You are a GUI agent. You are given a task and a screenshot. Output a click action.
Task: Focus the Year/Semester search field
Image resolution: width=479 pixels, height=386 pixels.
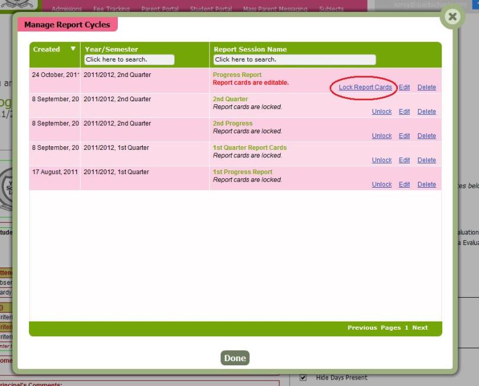[x=129, y=60]
